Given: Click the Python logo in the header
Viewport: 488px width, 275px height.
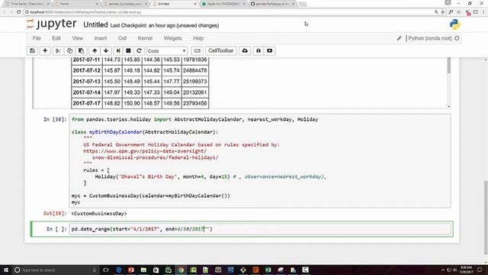Looking at the screenshot, I should coord(454,24).
